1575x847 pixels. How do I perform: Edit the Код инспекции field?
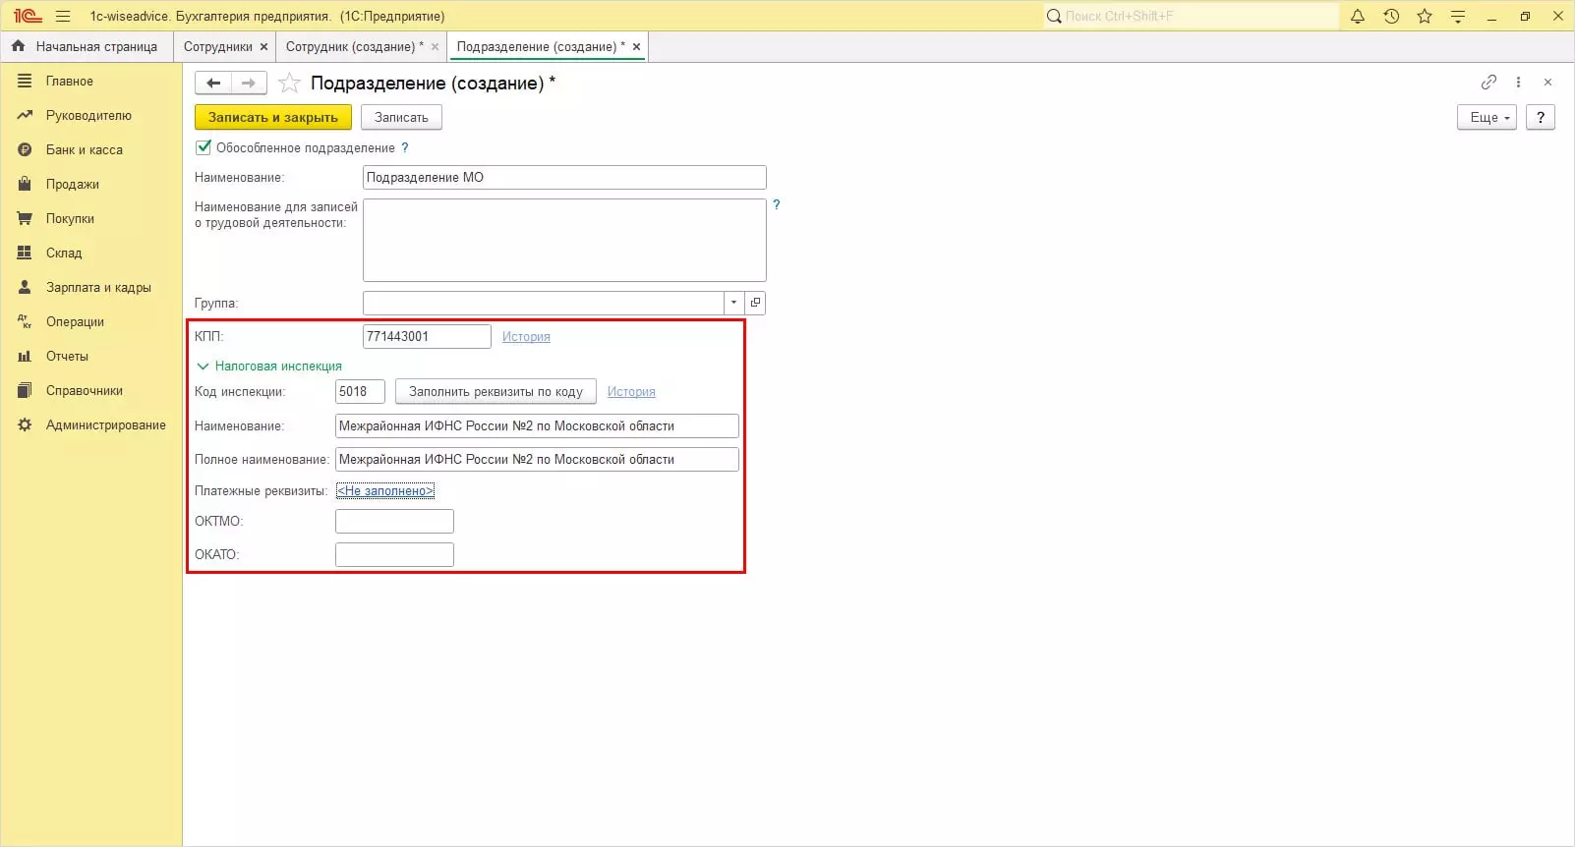pos(360,391)
